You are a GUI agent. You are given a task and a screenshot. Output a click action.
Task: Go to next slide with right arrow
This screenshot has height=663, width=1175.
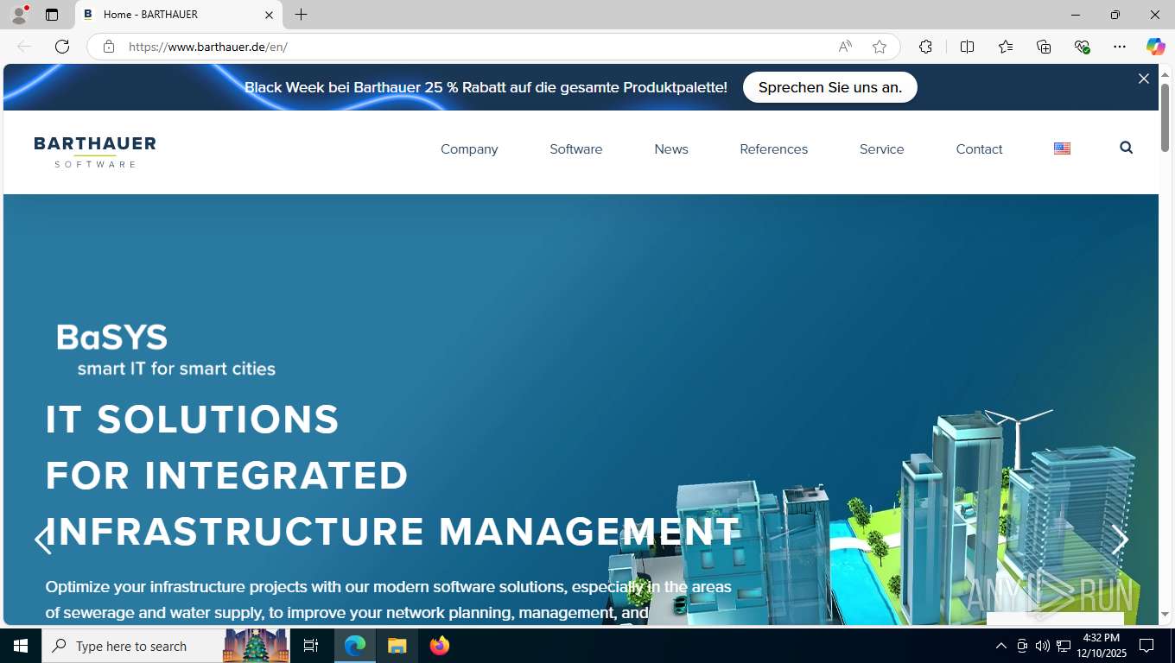coord(1120,540)
